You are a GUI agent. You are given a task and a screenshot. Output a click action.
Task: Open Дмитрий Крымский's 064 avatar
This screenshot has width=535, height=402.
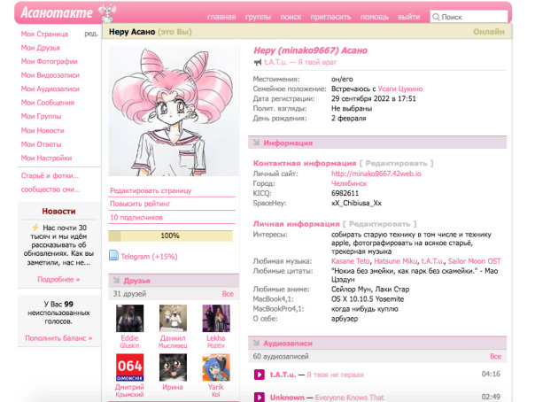pyautogui.click(x=129, y=367)
